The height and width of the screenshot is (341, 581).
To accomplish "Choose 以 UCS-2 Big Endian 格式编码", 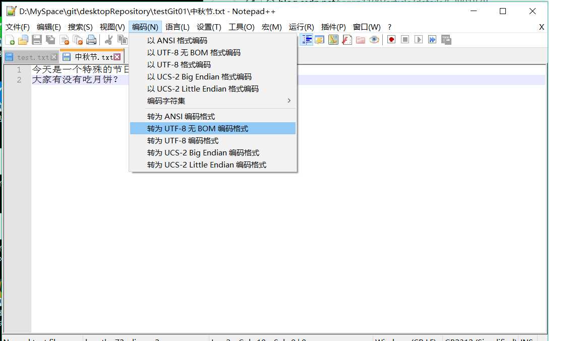I will coord(213,77).
